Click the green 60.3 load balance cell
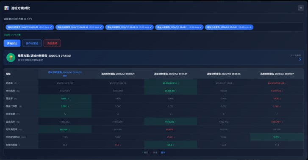The width and height of the screenshot is (308, 160). pos(171,145)
